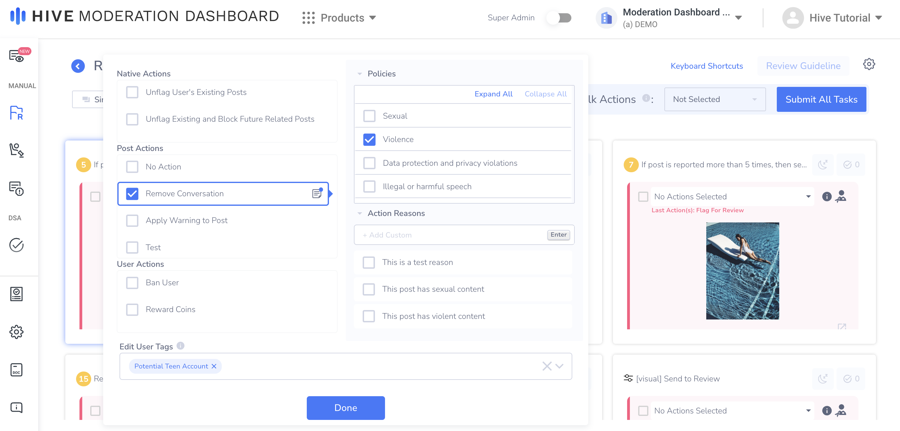Enable the Ban User checkbox
The height and width of the screenshot is (431, 900).
click(x=132, y=283)
